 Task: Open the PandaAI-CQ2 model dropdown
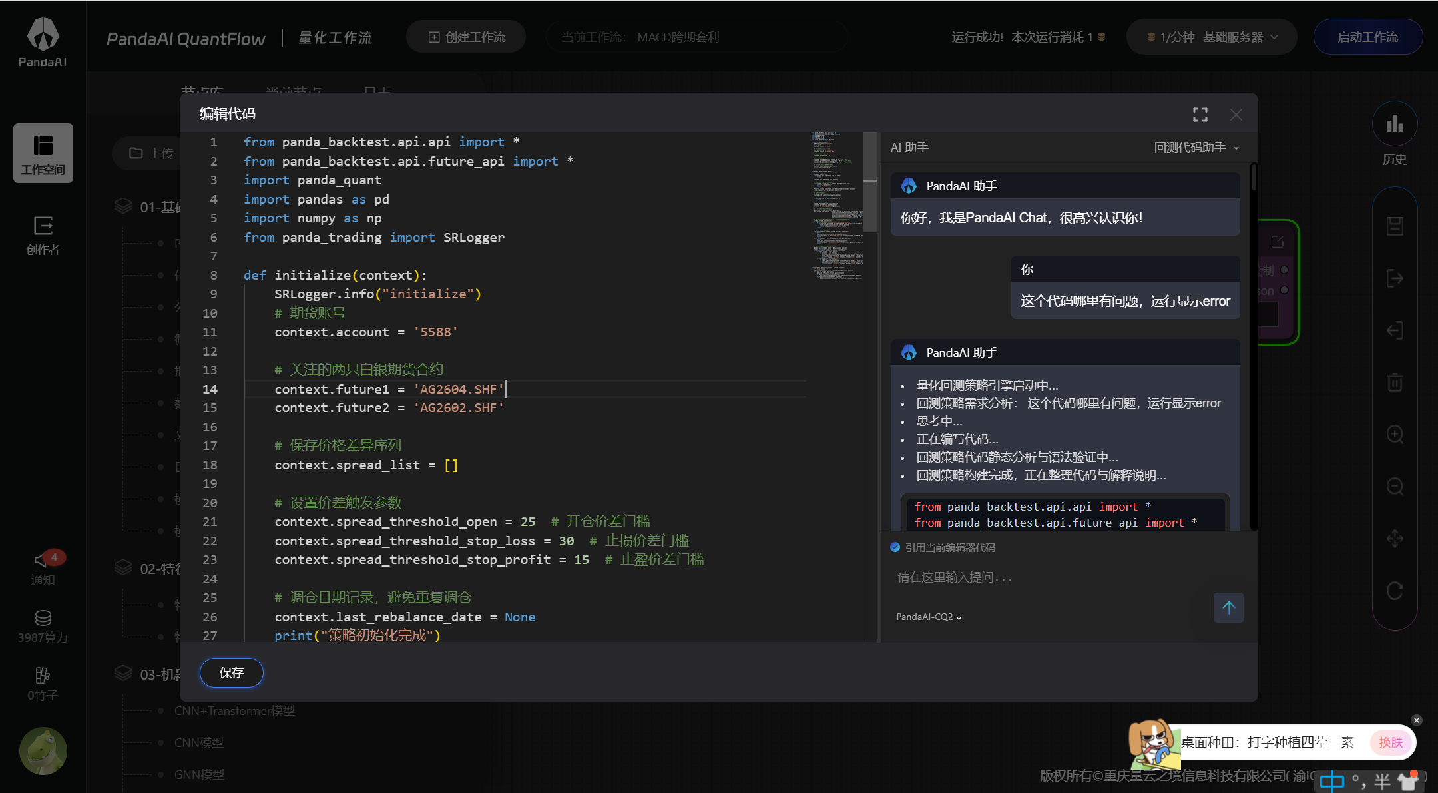(929, 617)
